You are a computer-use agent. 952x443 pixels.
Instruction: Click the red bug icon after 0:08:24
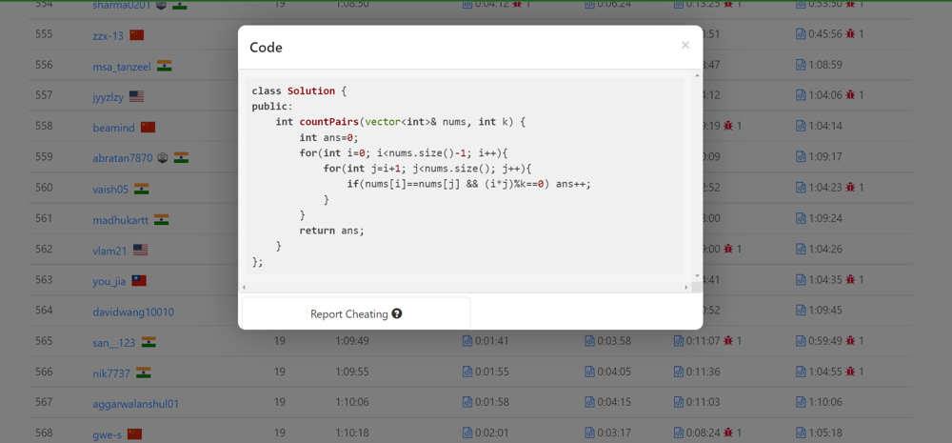[x=728, y=433]
